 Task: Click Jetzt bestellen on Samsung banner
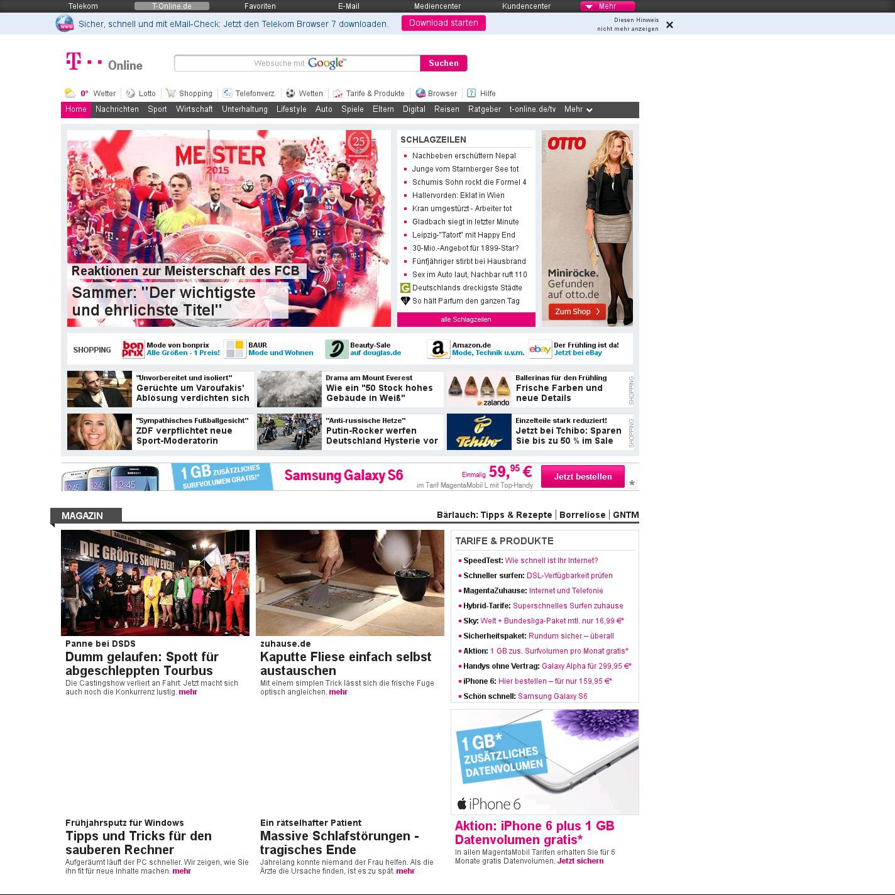583,476
